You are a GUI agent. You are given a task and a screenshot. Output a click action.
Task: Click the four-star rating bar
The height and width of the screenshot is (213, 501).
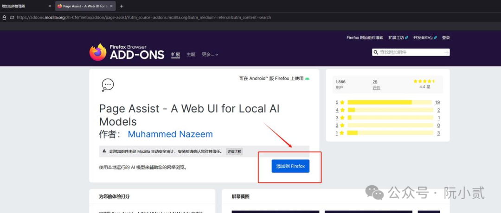pos(391,110)
